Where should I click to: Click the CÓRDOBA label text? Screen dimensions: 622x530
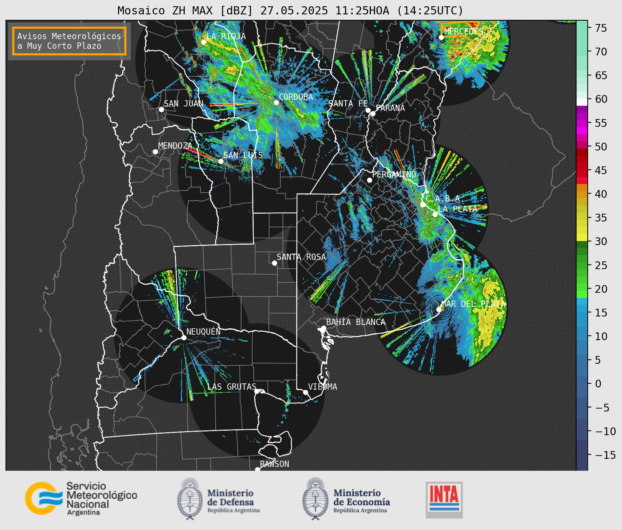296,97
